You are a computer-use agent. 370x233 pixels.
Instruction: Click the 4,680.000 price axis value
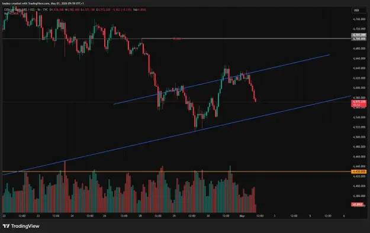[x=359, y=48]
